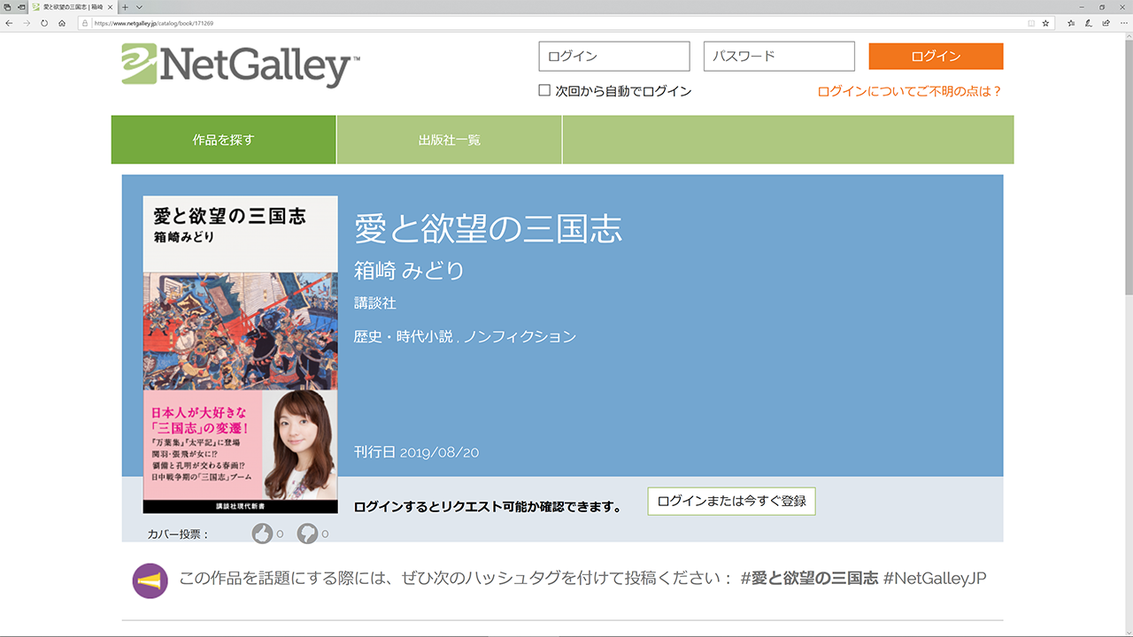
Task: Click the browser Forward arrow
Action: [x=27, y=23]
